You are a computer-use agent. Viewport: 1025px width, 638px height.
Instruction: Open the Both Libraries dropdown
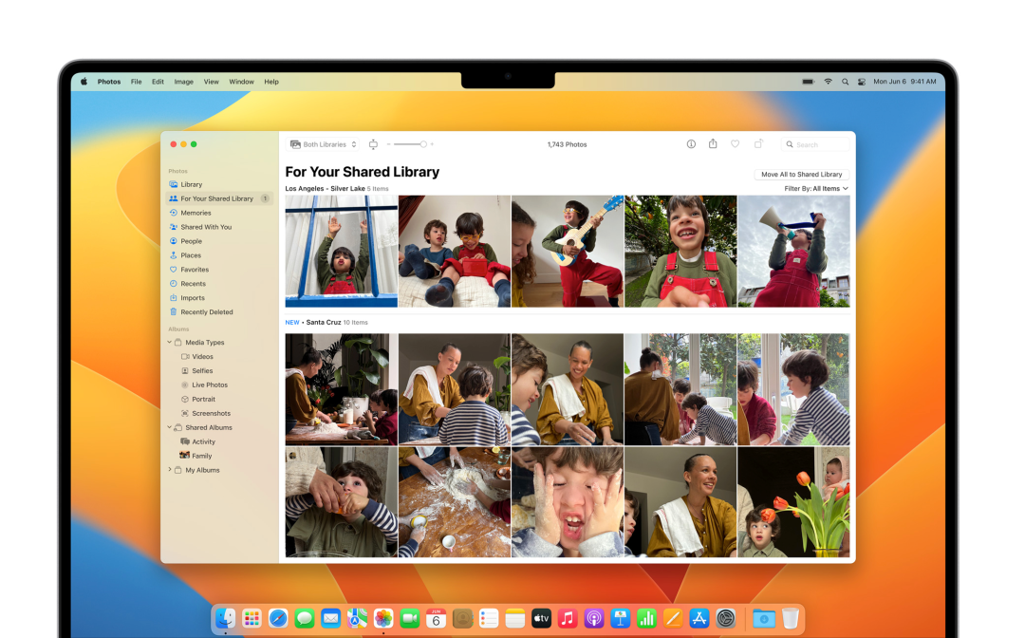click(324, 144)
